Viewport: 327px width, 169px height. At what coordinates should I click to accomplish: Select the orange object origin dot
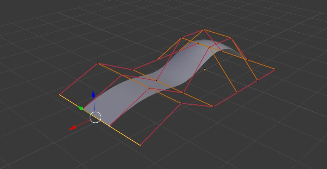(205, 69)
